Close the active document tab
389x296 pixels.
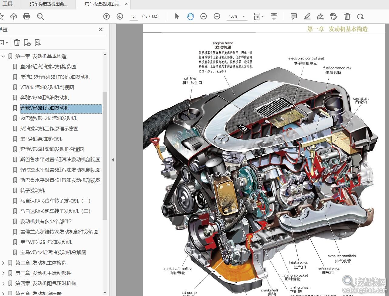click(127, 4)
